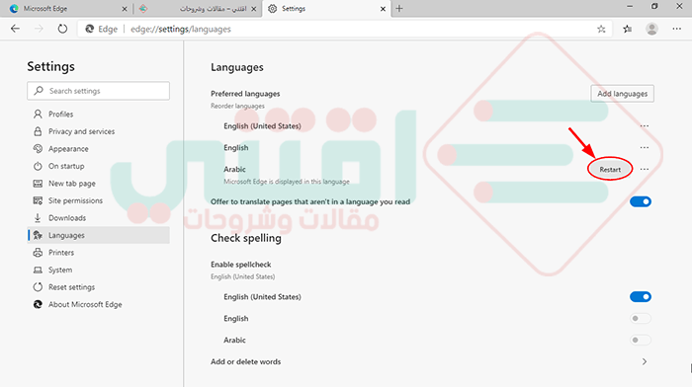Click the Add languages button

tap(622, 94)
